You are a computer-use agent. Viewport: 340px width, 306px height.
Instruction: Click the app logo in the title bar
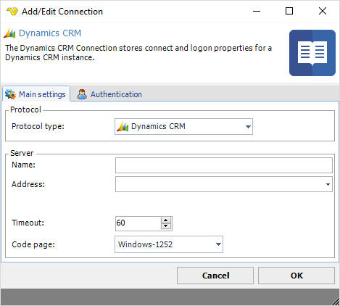(x=12, y=11)
